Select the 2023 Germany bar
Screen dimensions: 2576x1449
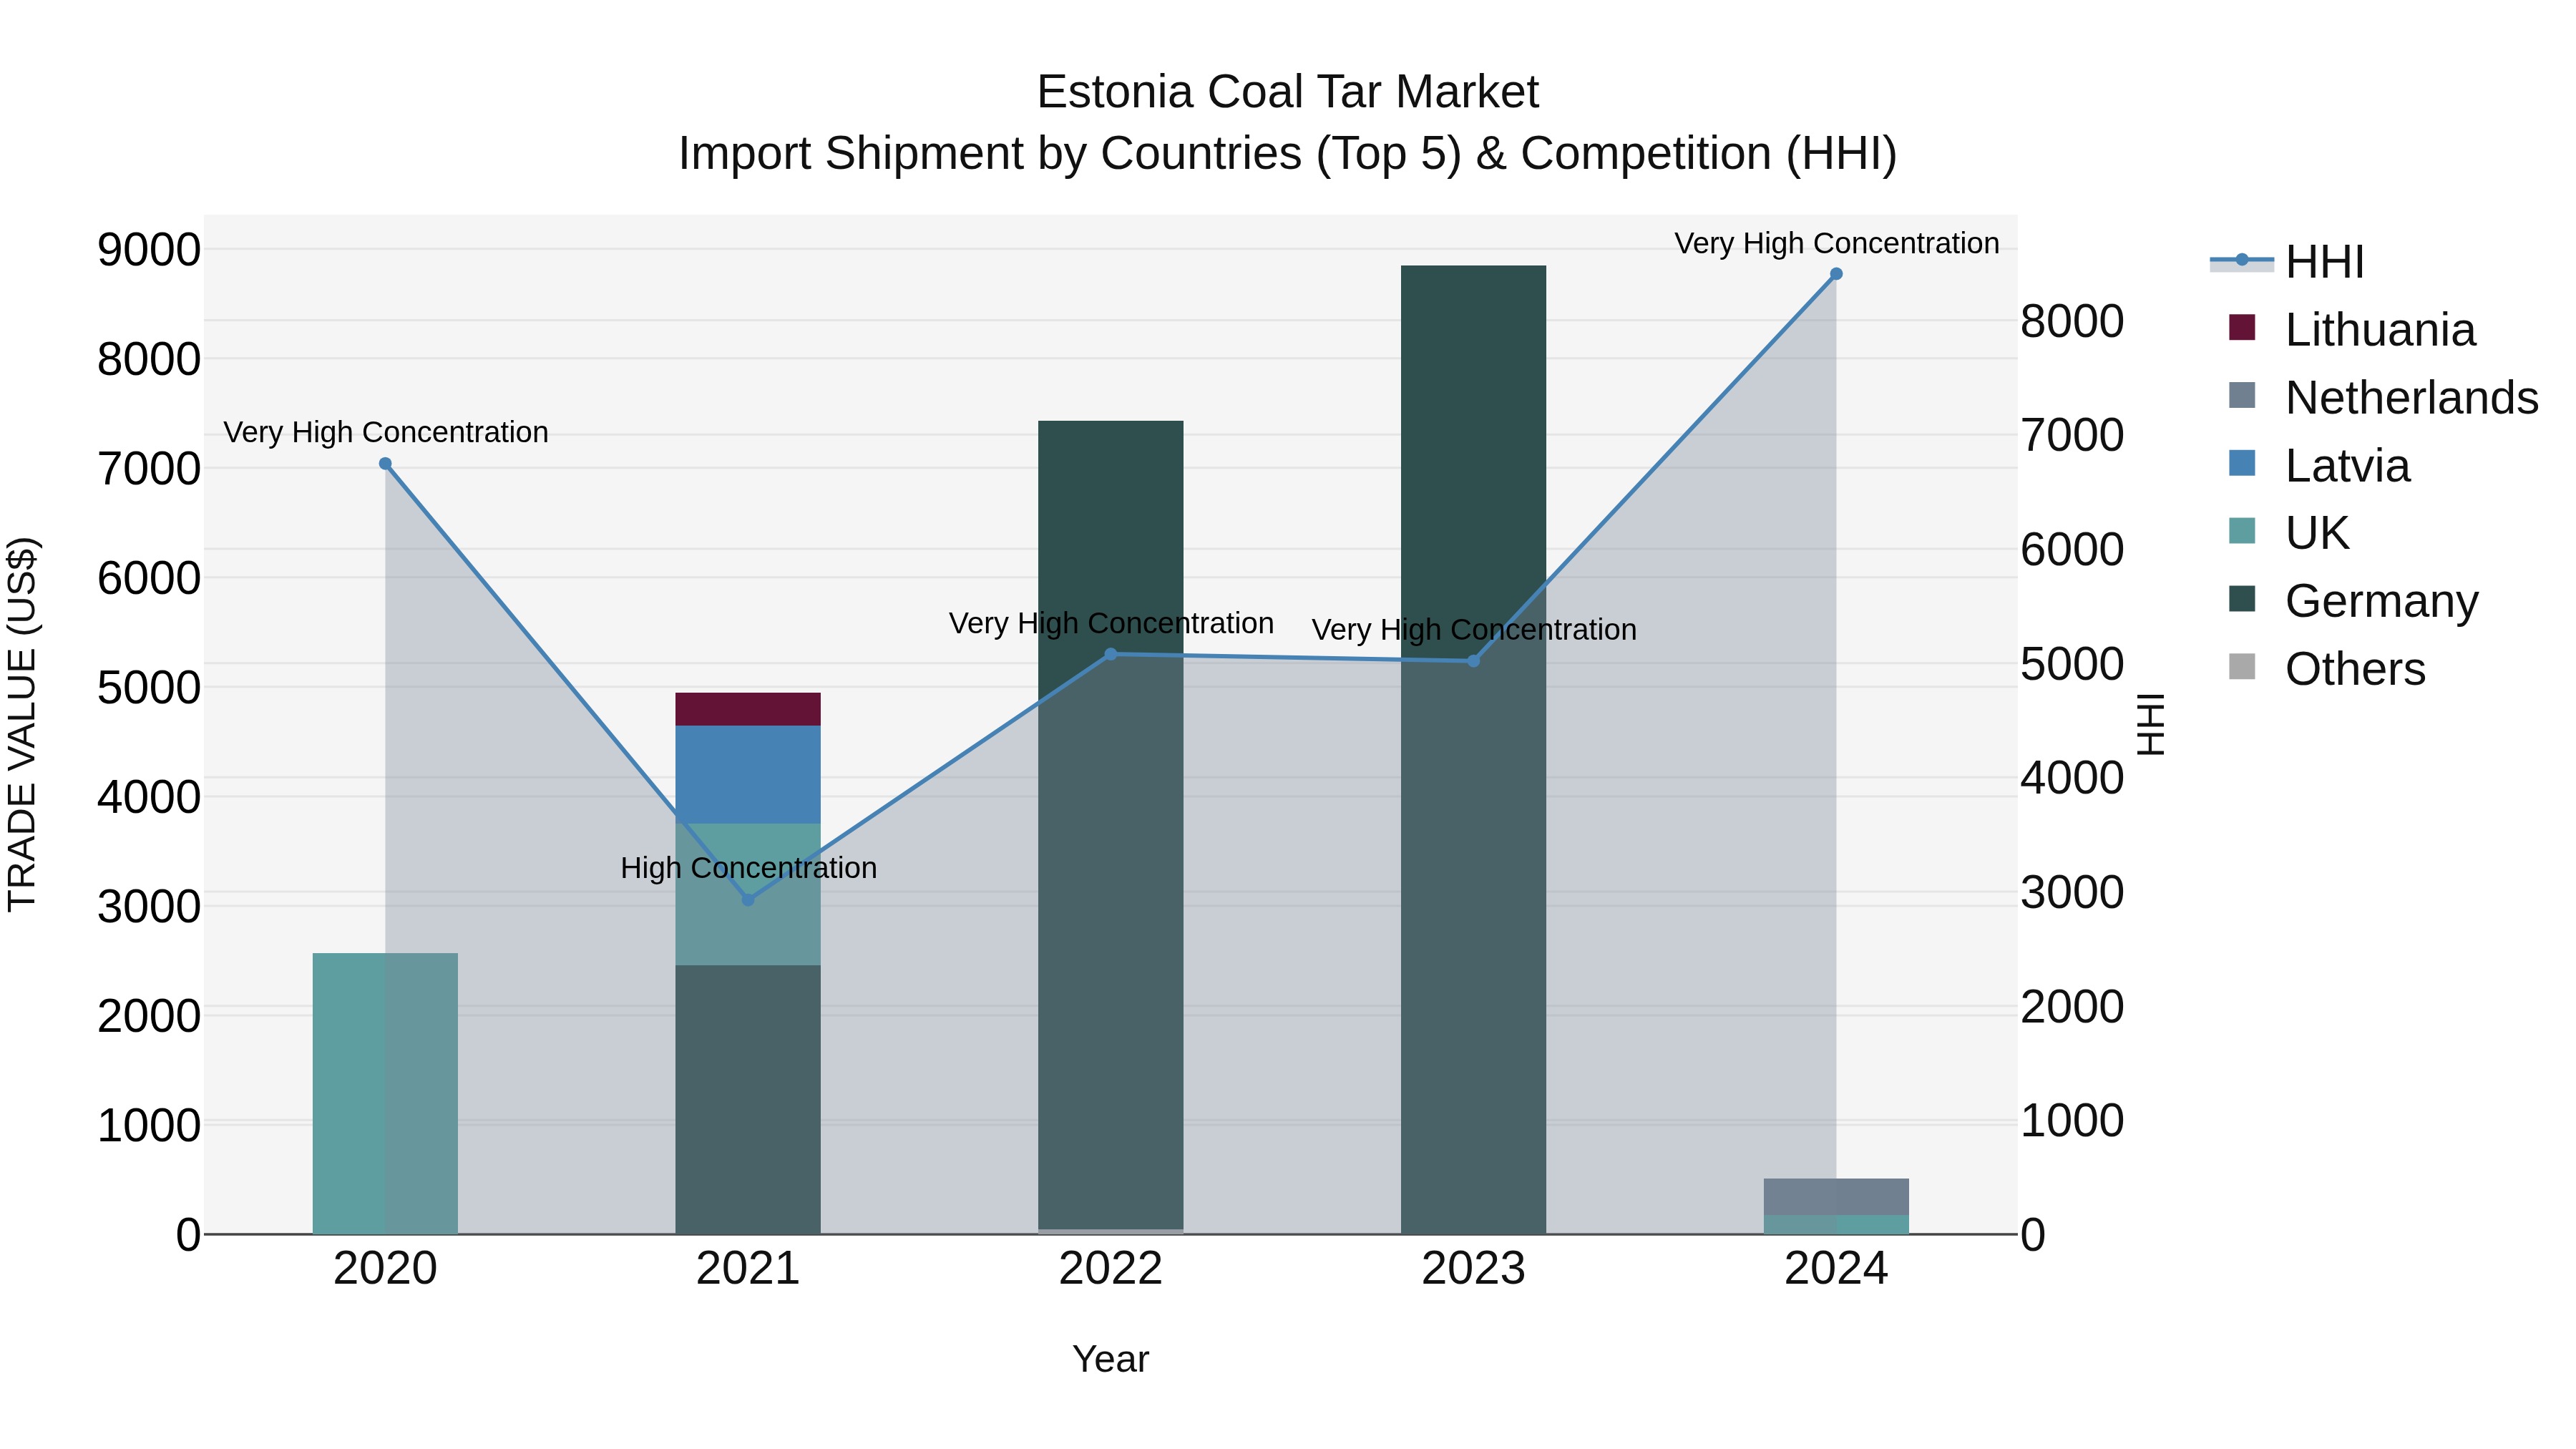point(1473,749)
